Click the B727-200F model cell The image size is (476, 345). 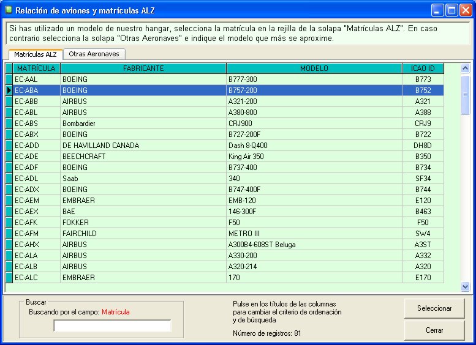point(314,135)
